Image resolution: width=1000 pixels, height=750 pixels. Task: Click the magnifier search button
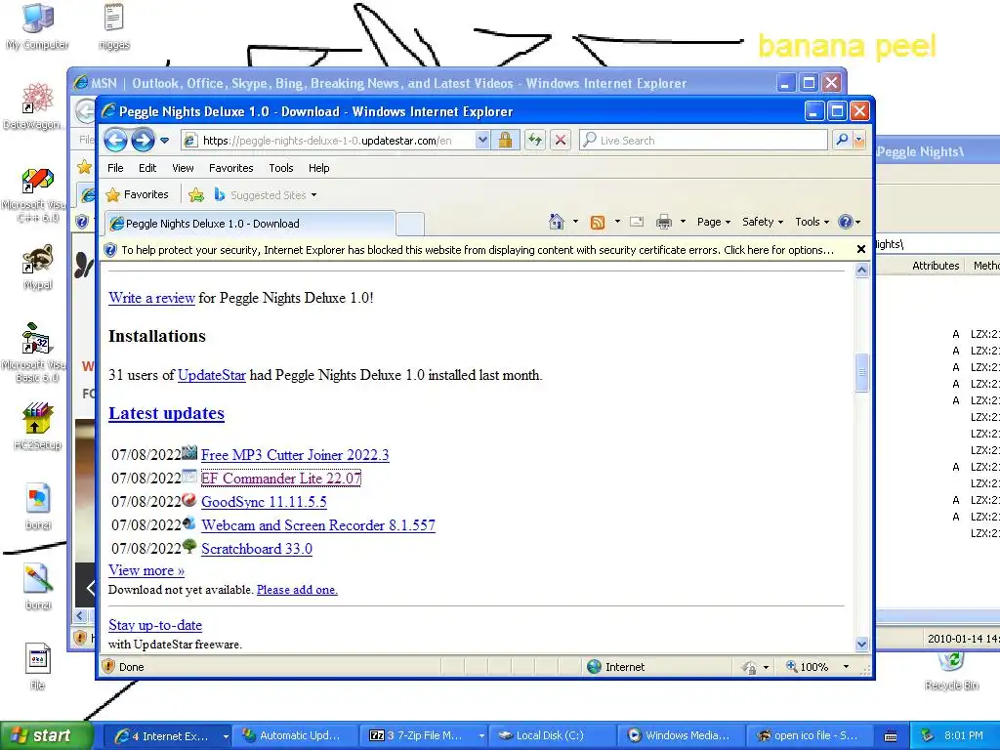[x=841, y=140]
